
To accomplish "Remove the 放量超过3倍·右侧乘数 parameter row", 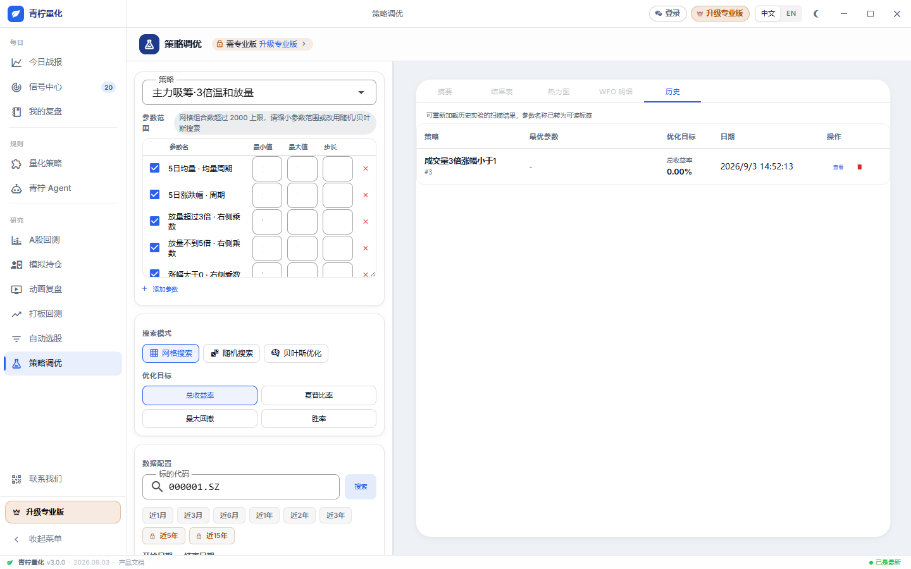I will click(x=366, y=222).
